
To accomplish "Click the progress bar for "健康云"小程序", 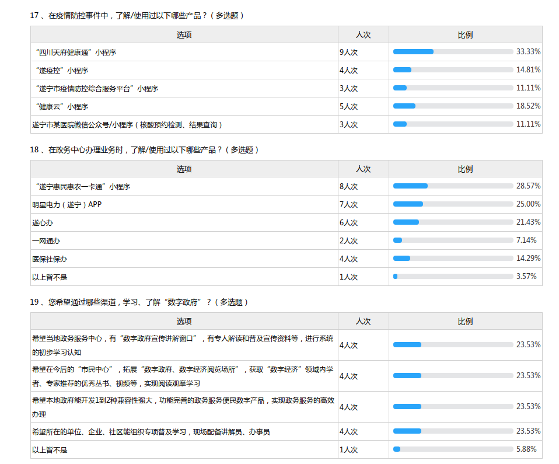I will (453, 106).
